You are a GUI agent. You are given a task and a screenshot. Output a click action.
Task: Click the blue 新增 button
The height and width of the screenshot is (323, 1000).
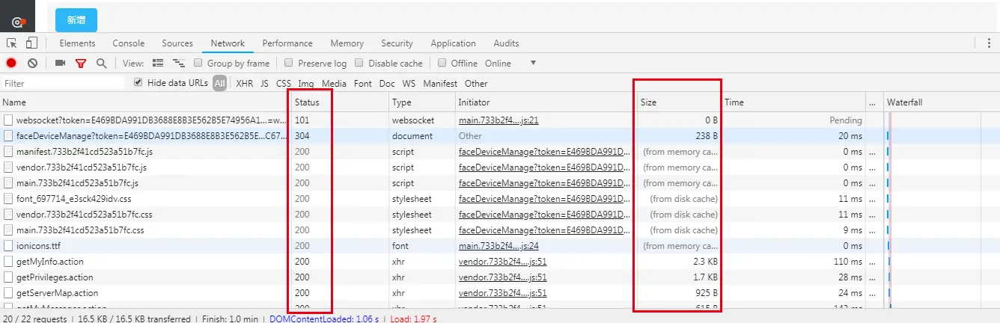coord(76,19)
